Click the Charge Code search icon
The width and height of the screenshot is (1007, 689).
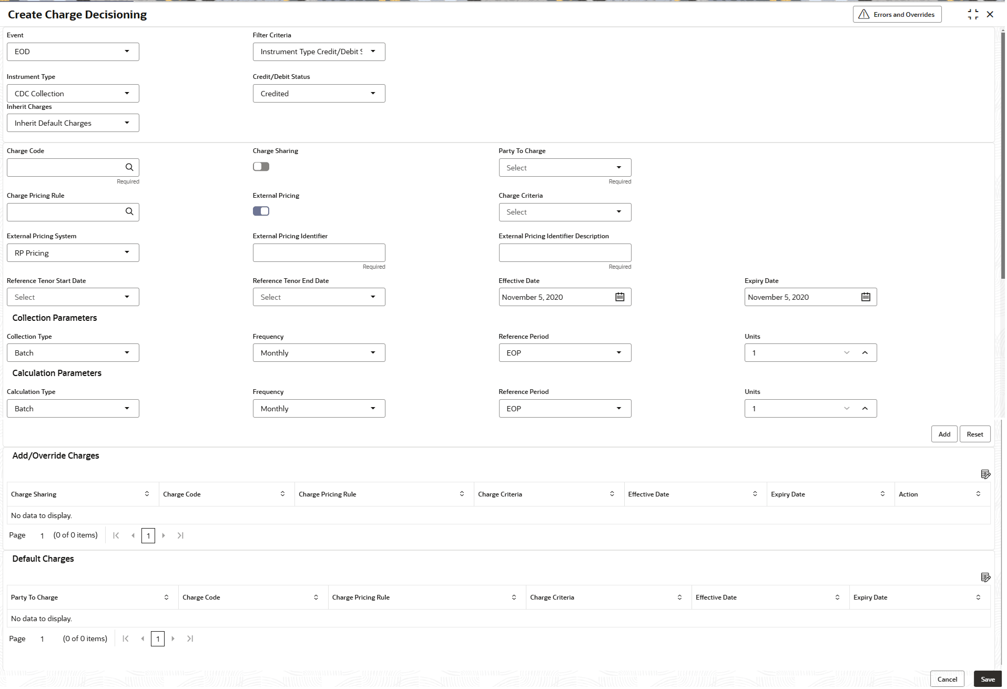tap(129, 167)
